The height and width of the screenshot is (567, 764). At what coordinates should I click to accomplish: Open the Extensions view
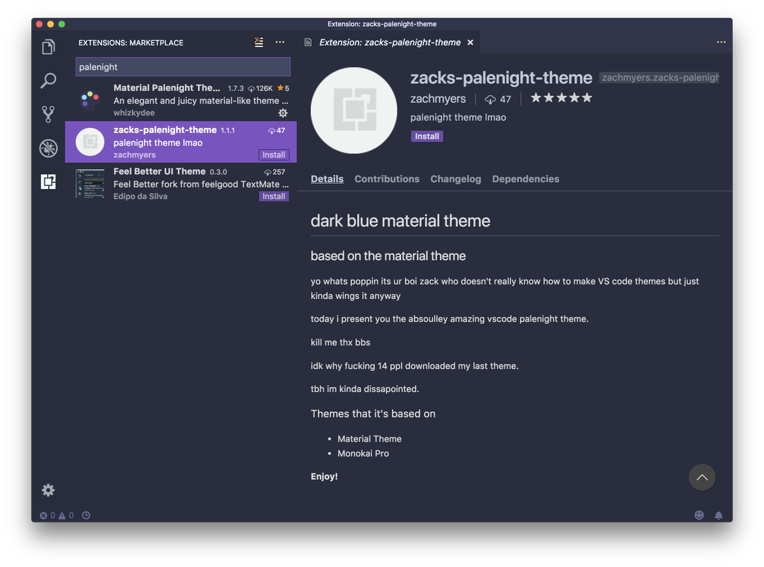coord(48,181)
